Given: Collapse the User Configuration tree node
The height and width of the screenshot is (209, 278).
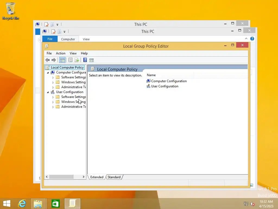Looking at the screenshot, I should pyautogui.click(x=48, y=92).
